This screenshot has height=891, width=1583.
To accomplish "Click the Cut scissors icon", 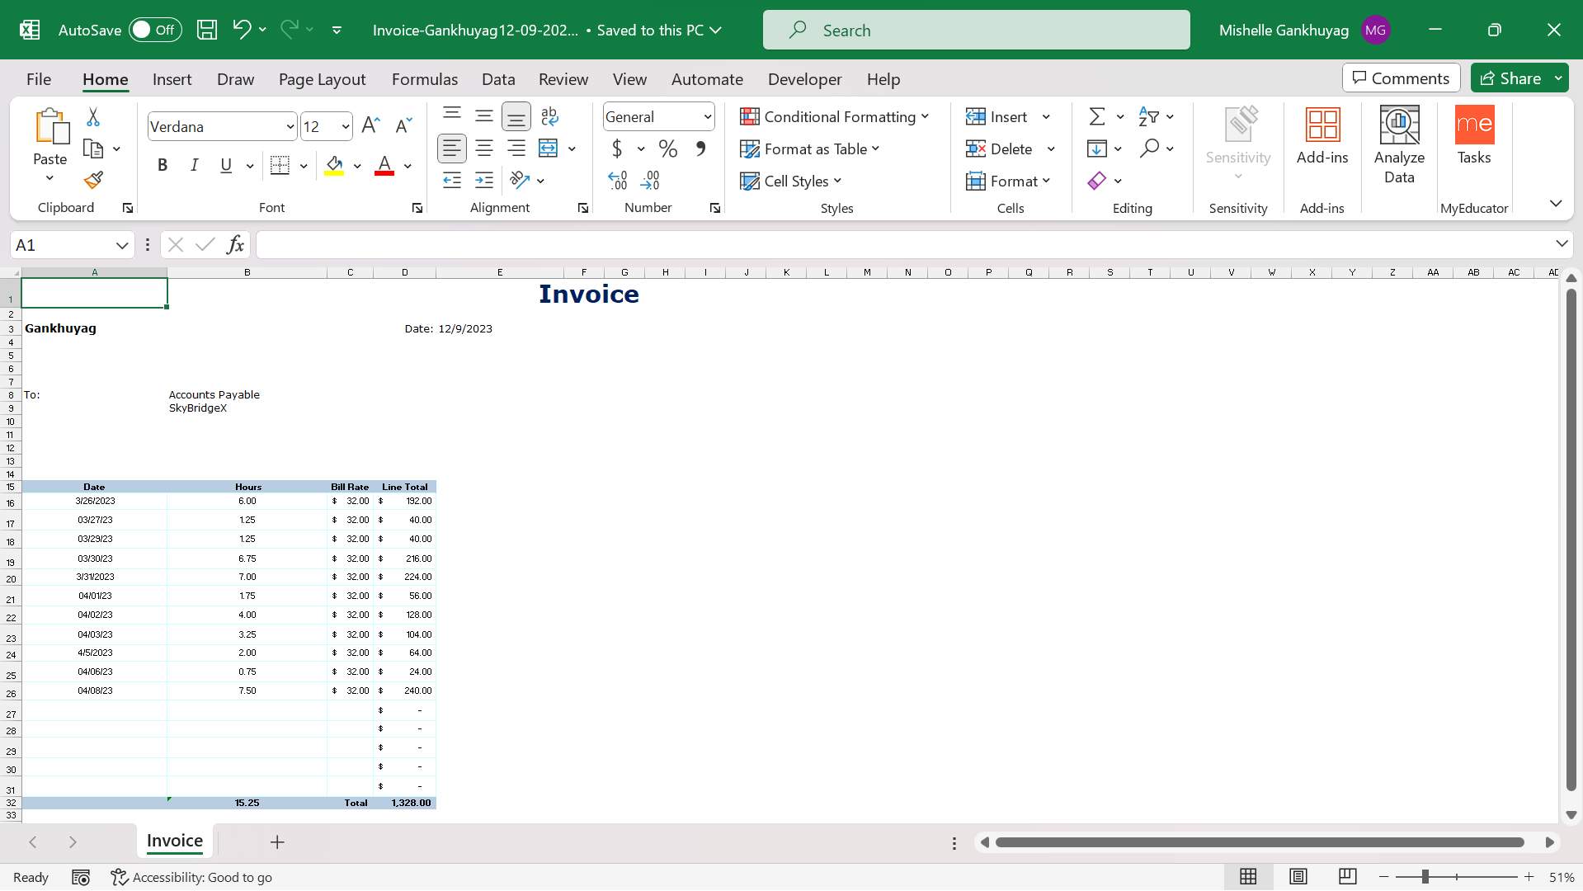I will (x=93, y=117).
